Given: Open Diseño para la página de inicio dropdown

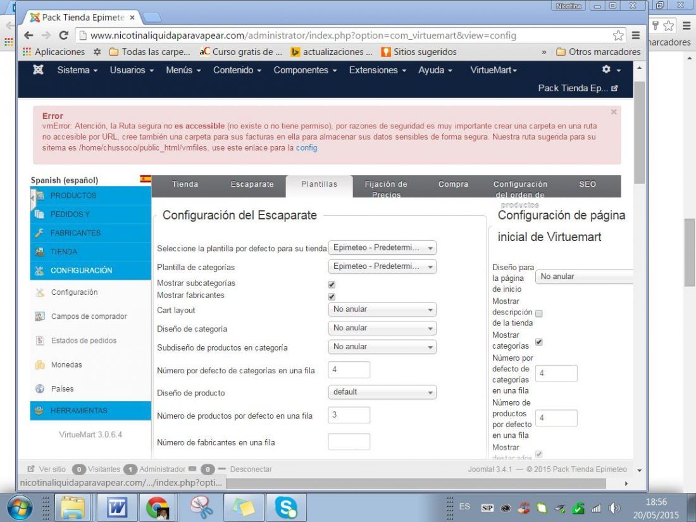Looking at the screenshot, I should click(584, 277).
